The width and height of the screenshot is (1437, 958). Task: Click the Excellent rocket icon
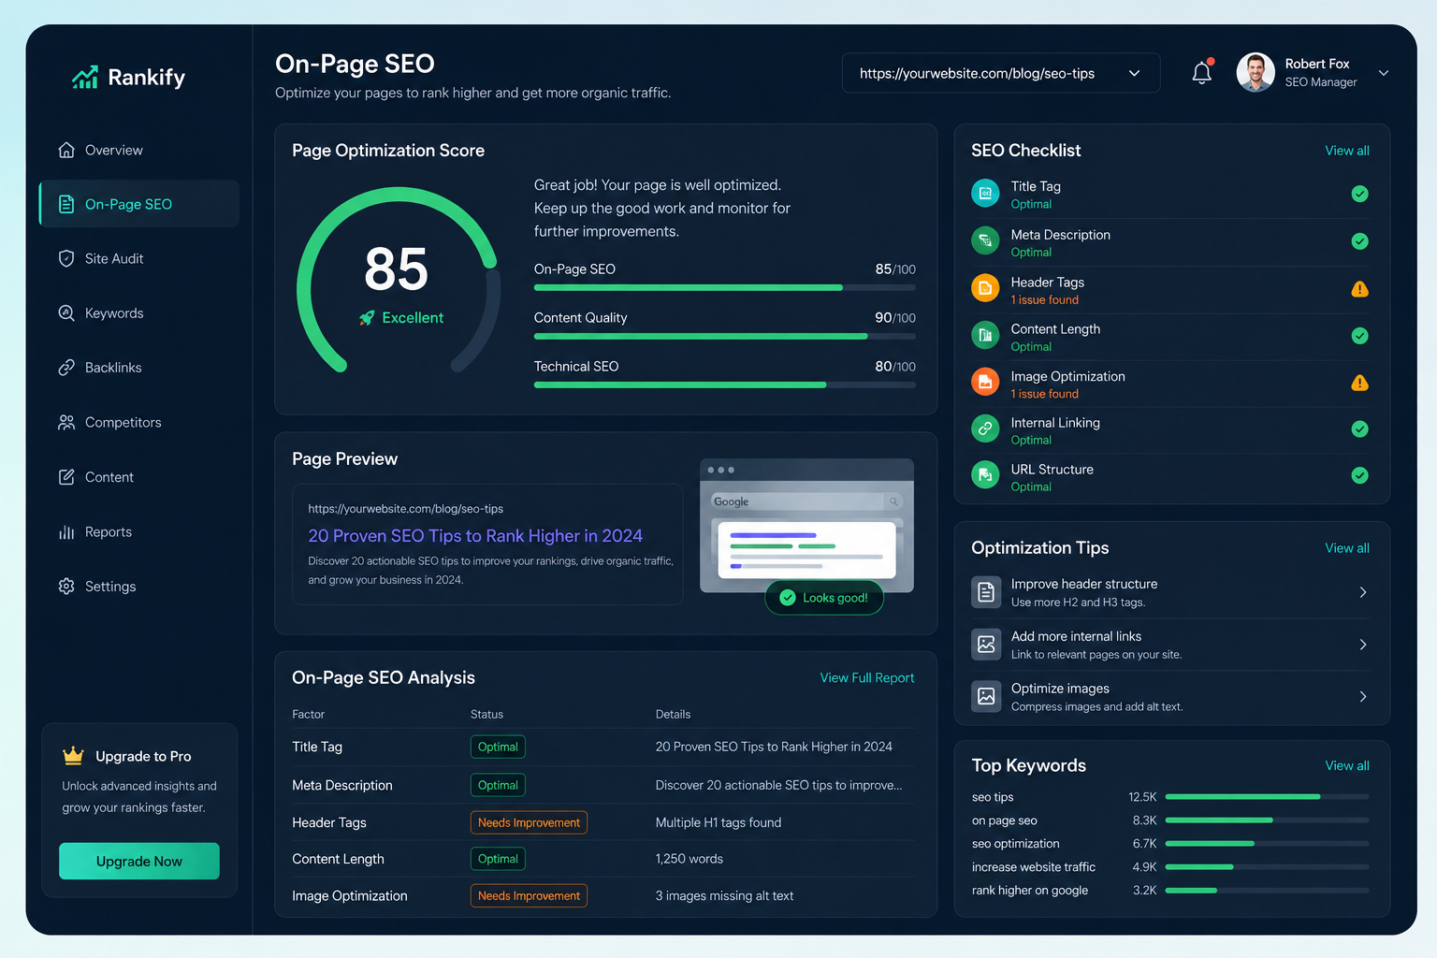tap(367, 318)
